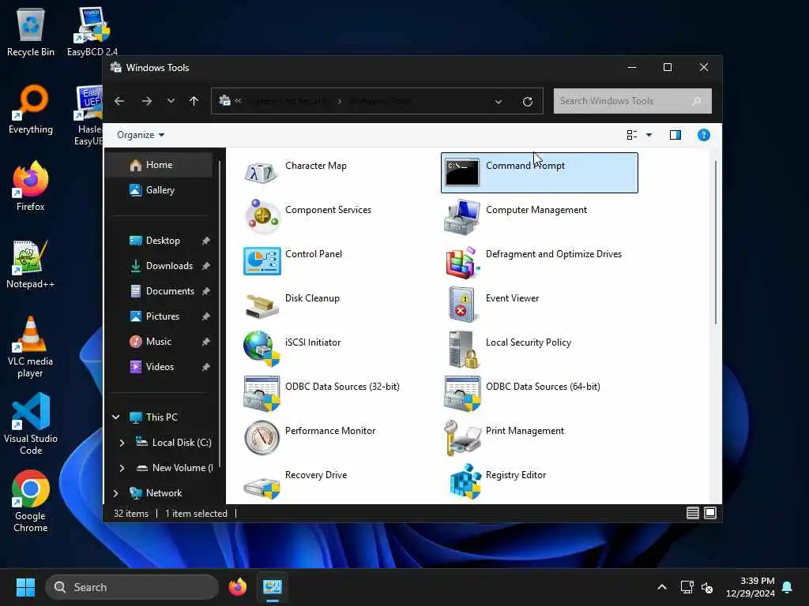Viewport: 809px width, 606px height.
Task: Show hidden system tray icons
Action: point(662,587)
